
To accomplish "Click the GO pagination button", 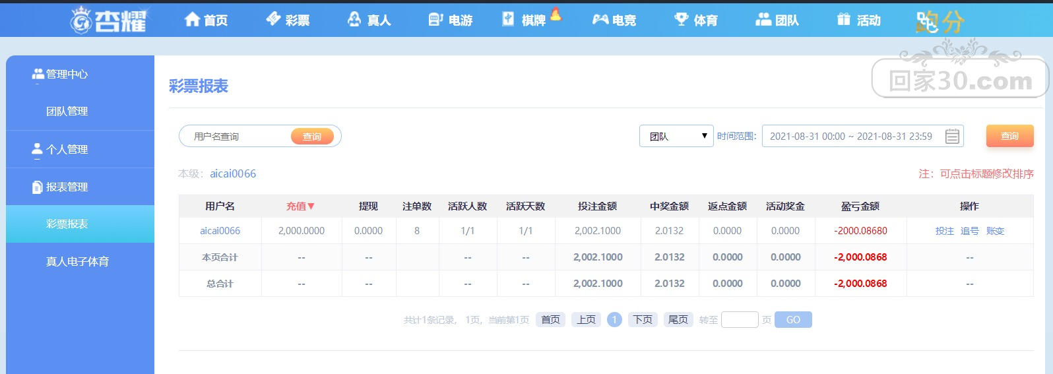I will 793,320.
